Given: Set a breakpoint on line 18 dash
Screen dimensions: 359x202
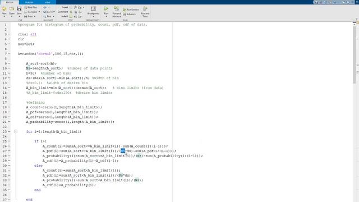Looking at the screenshot, I should tap(9, 107).
